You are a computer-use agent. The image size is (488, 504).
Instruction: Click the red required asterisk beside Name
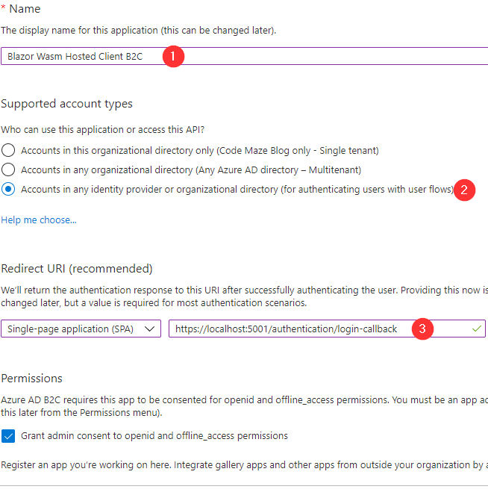coord(3,9)
